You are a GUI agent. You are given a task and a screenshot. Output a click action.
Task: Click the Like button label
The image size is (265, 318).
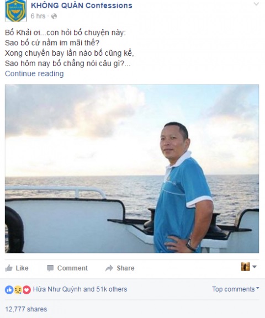point(22,268)
